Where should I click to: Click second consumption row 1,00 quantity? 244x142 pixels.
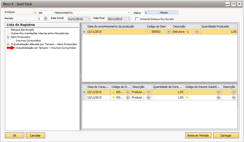[168, 97]
